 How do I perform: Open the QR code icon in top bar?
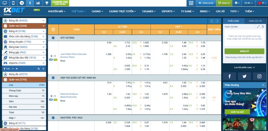[x=191, y=3]
